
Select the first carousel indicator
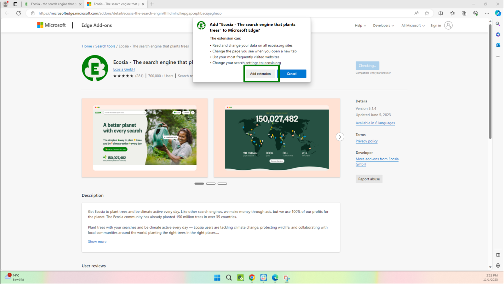click(x=199, y=183)
